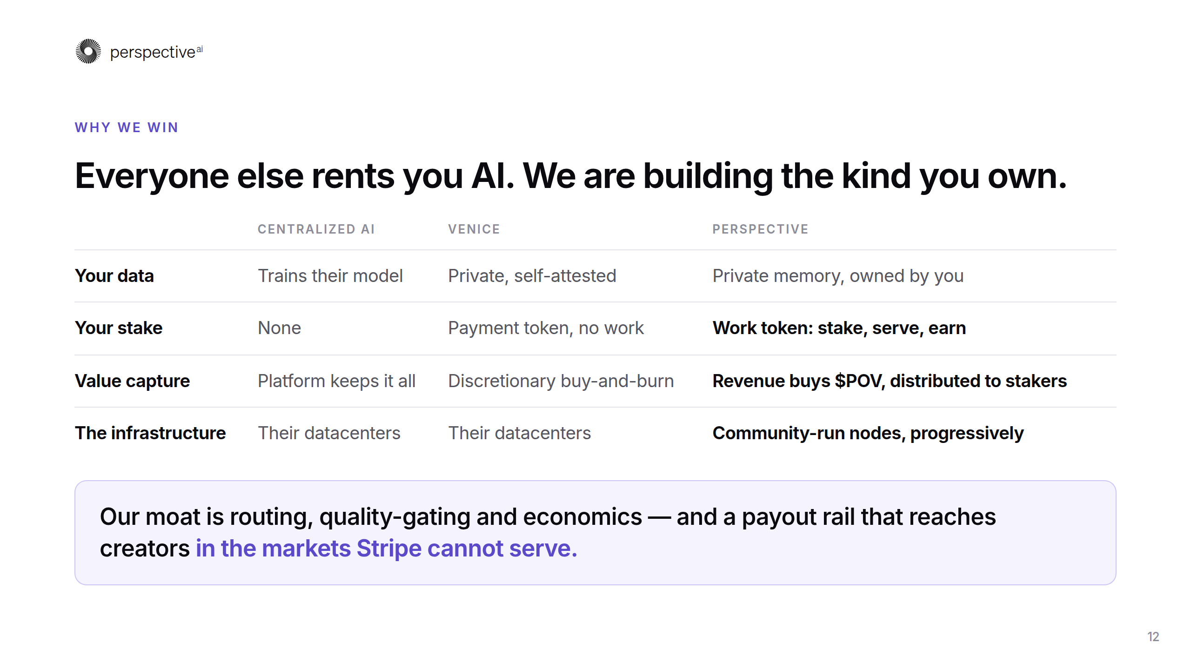The width and height of the screenshot is (1191, 670).
Task: Click Community-run nodes, progressively cell
Action: (x=868, y=433)
